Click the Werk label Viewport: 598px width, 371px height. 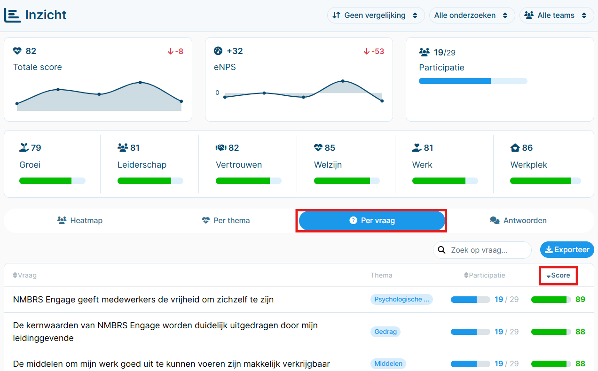click(422, 165)
